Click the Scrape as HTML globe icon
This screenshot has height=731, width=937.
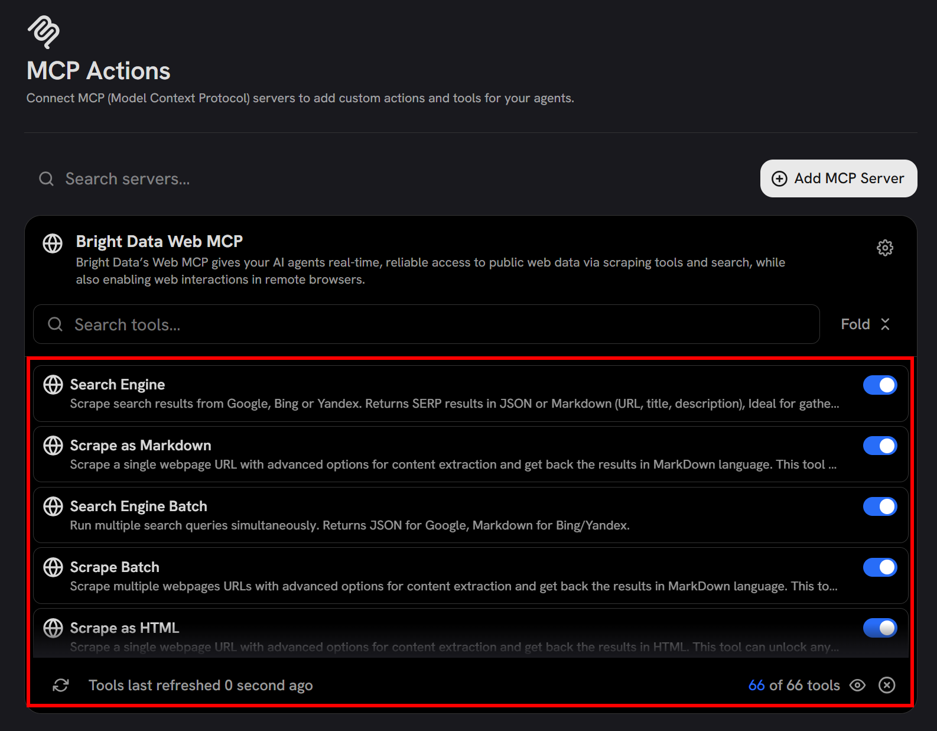53,628
